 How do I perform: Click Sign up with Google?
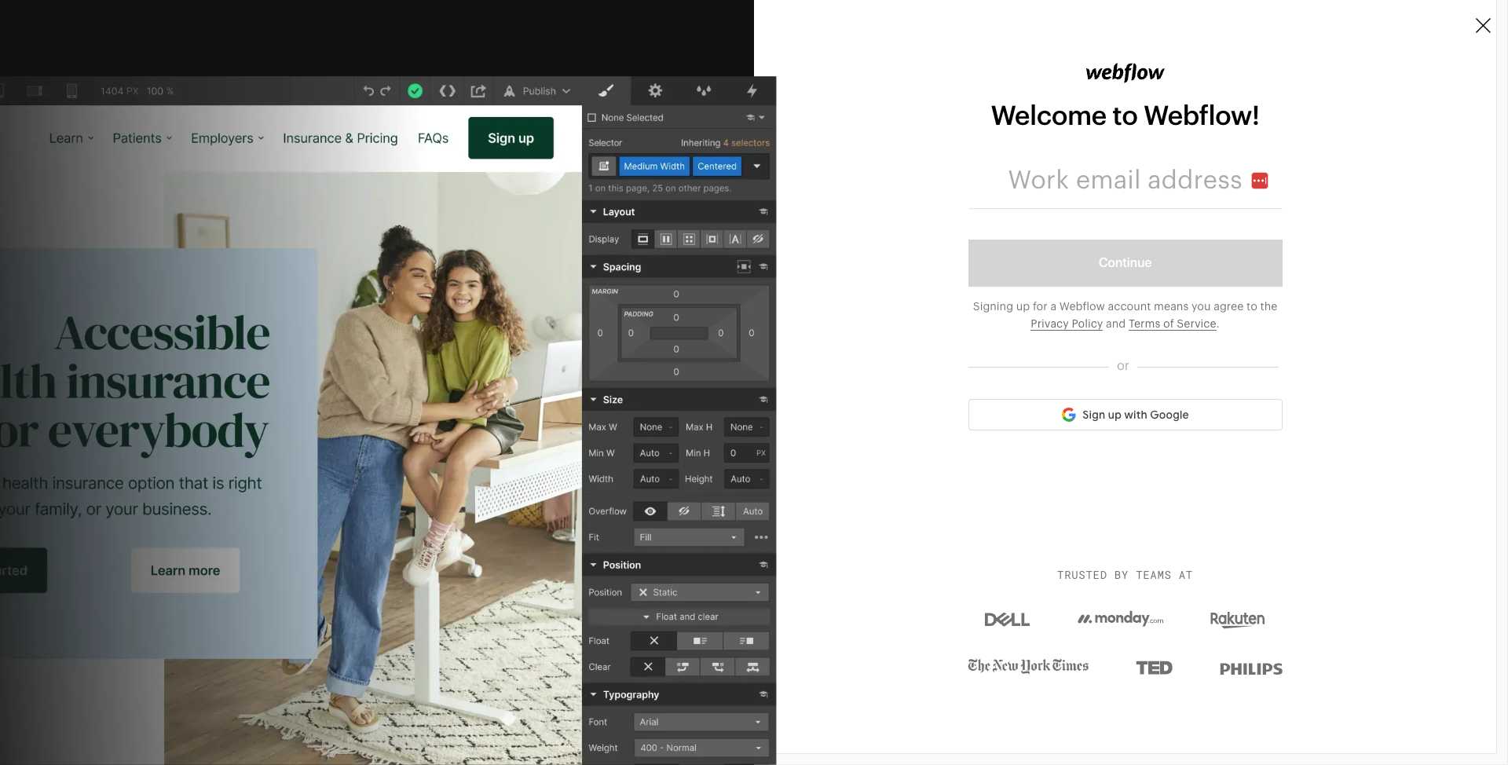pos(1124,414)
